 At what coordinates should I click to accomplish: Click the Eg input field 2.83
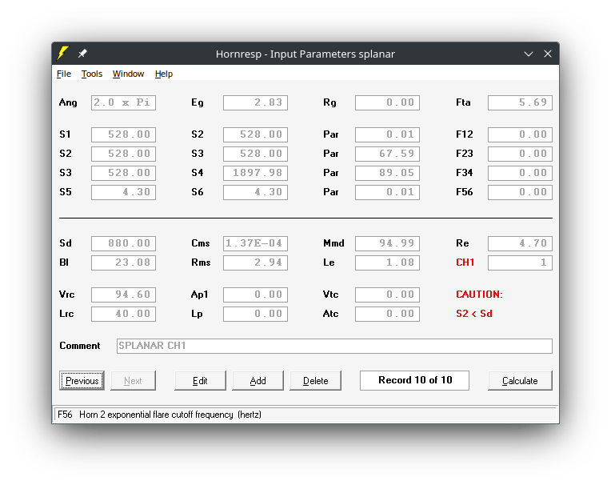[x=255, y=102]
